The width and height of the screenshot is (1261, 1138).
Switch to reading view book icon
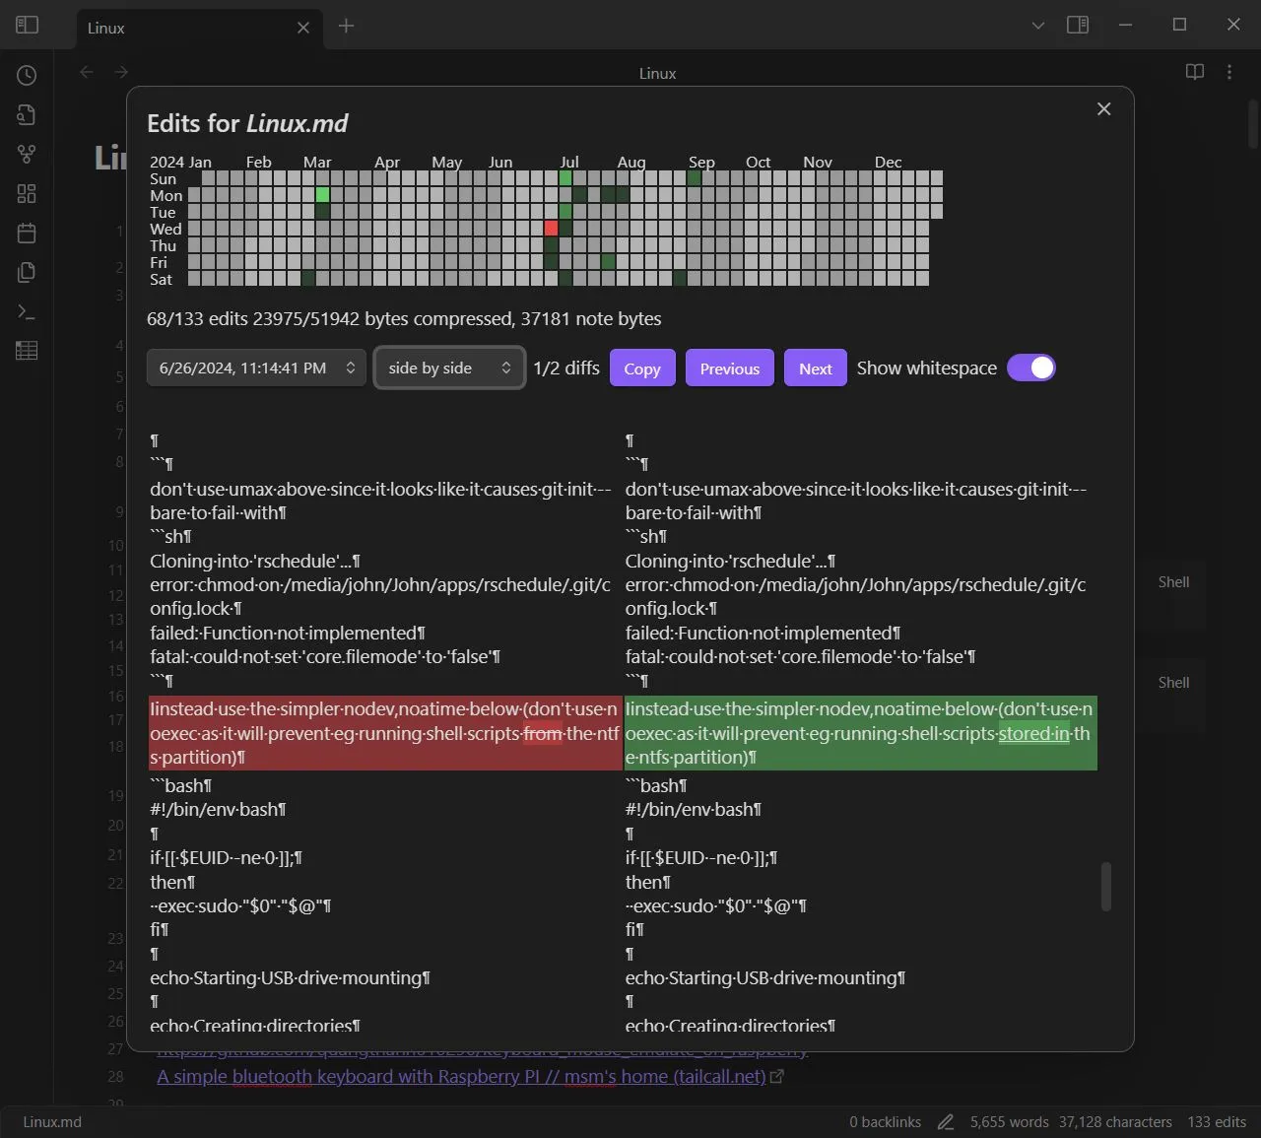[1194, 72]
